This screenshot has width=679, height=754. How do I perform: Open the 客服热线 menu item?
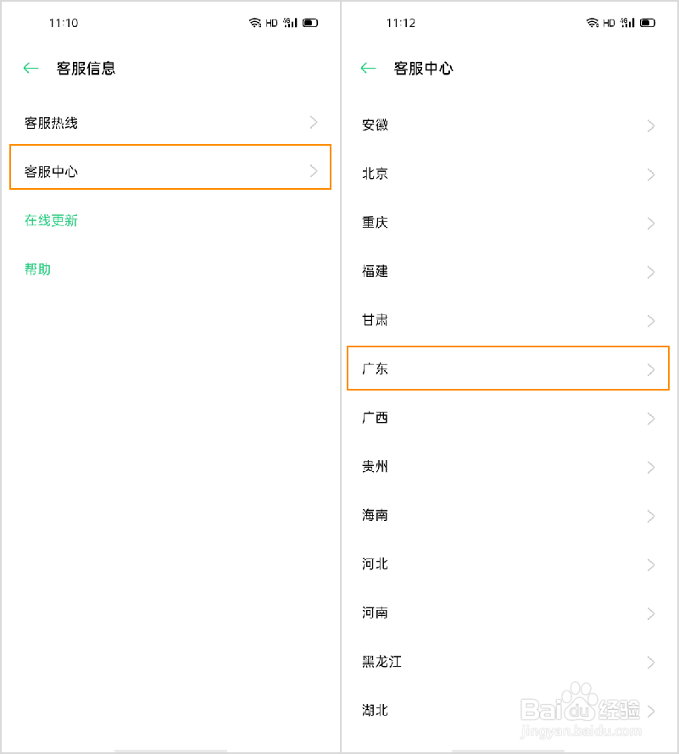click(170, 123)
